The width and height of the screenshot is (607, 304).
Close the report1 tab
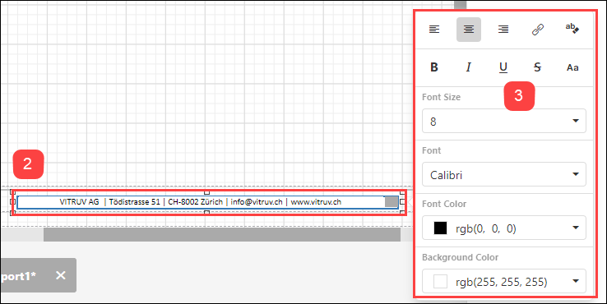(61, 275)
